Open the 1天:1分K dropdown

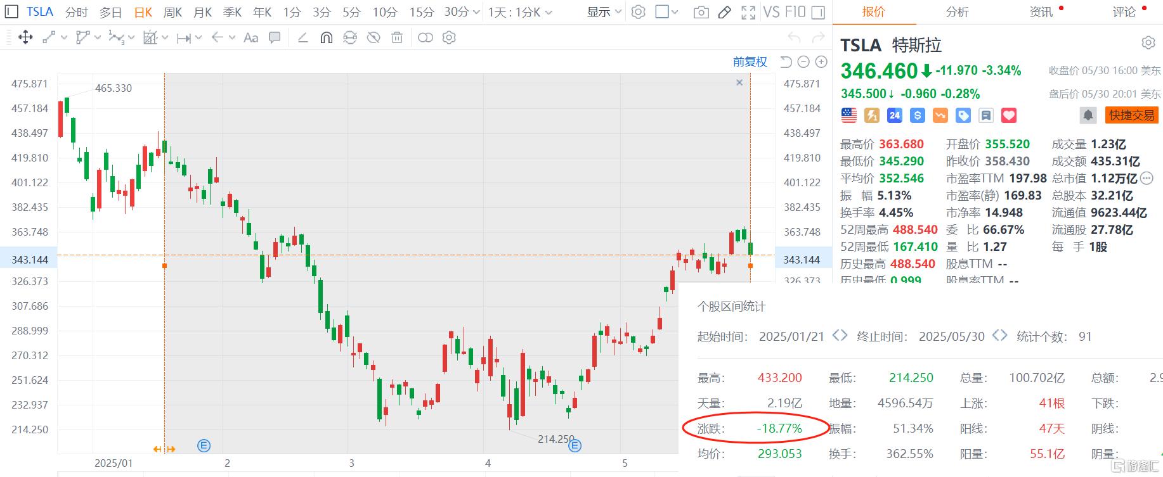point(520,12)
